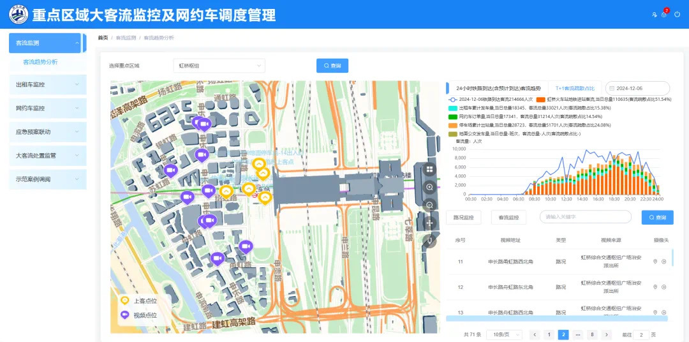The image size is (689, 342).
Task: Click the 视频地址 column header
Action: coord(510,241)
